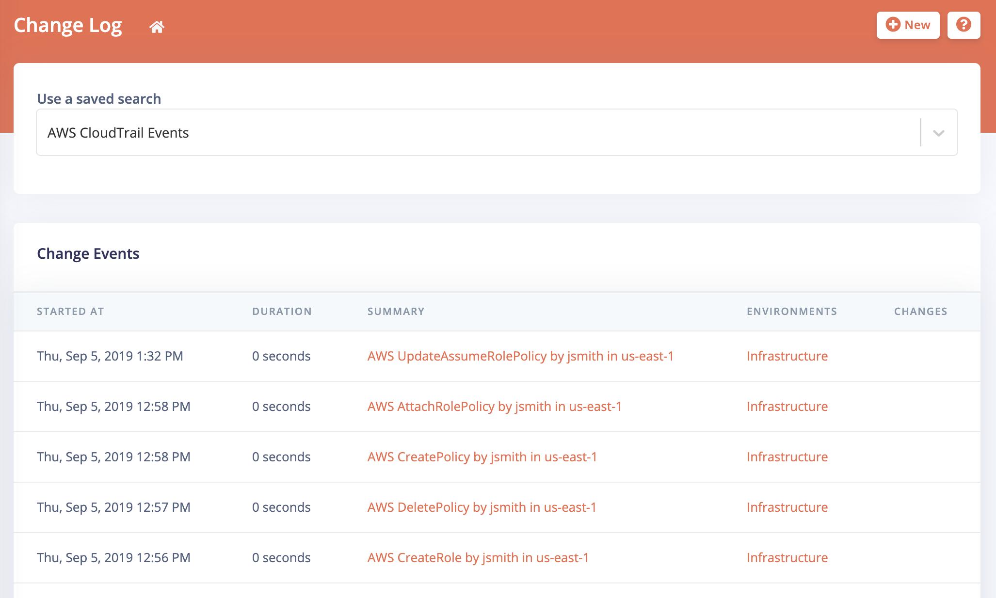Click the Environments column header
Image resolution: width=996 pixels, height=598 pixels.
pyautogui.click(x=791, y=312)
